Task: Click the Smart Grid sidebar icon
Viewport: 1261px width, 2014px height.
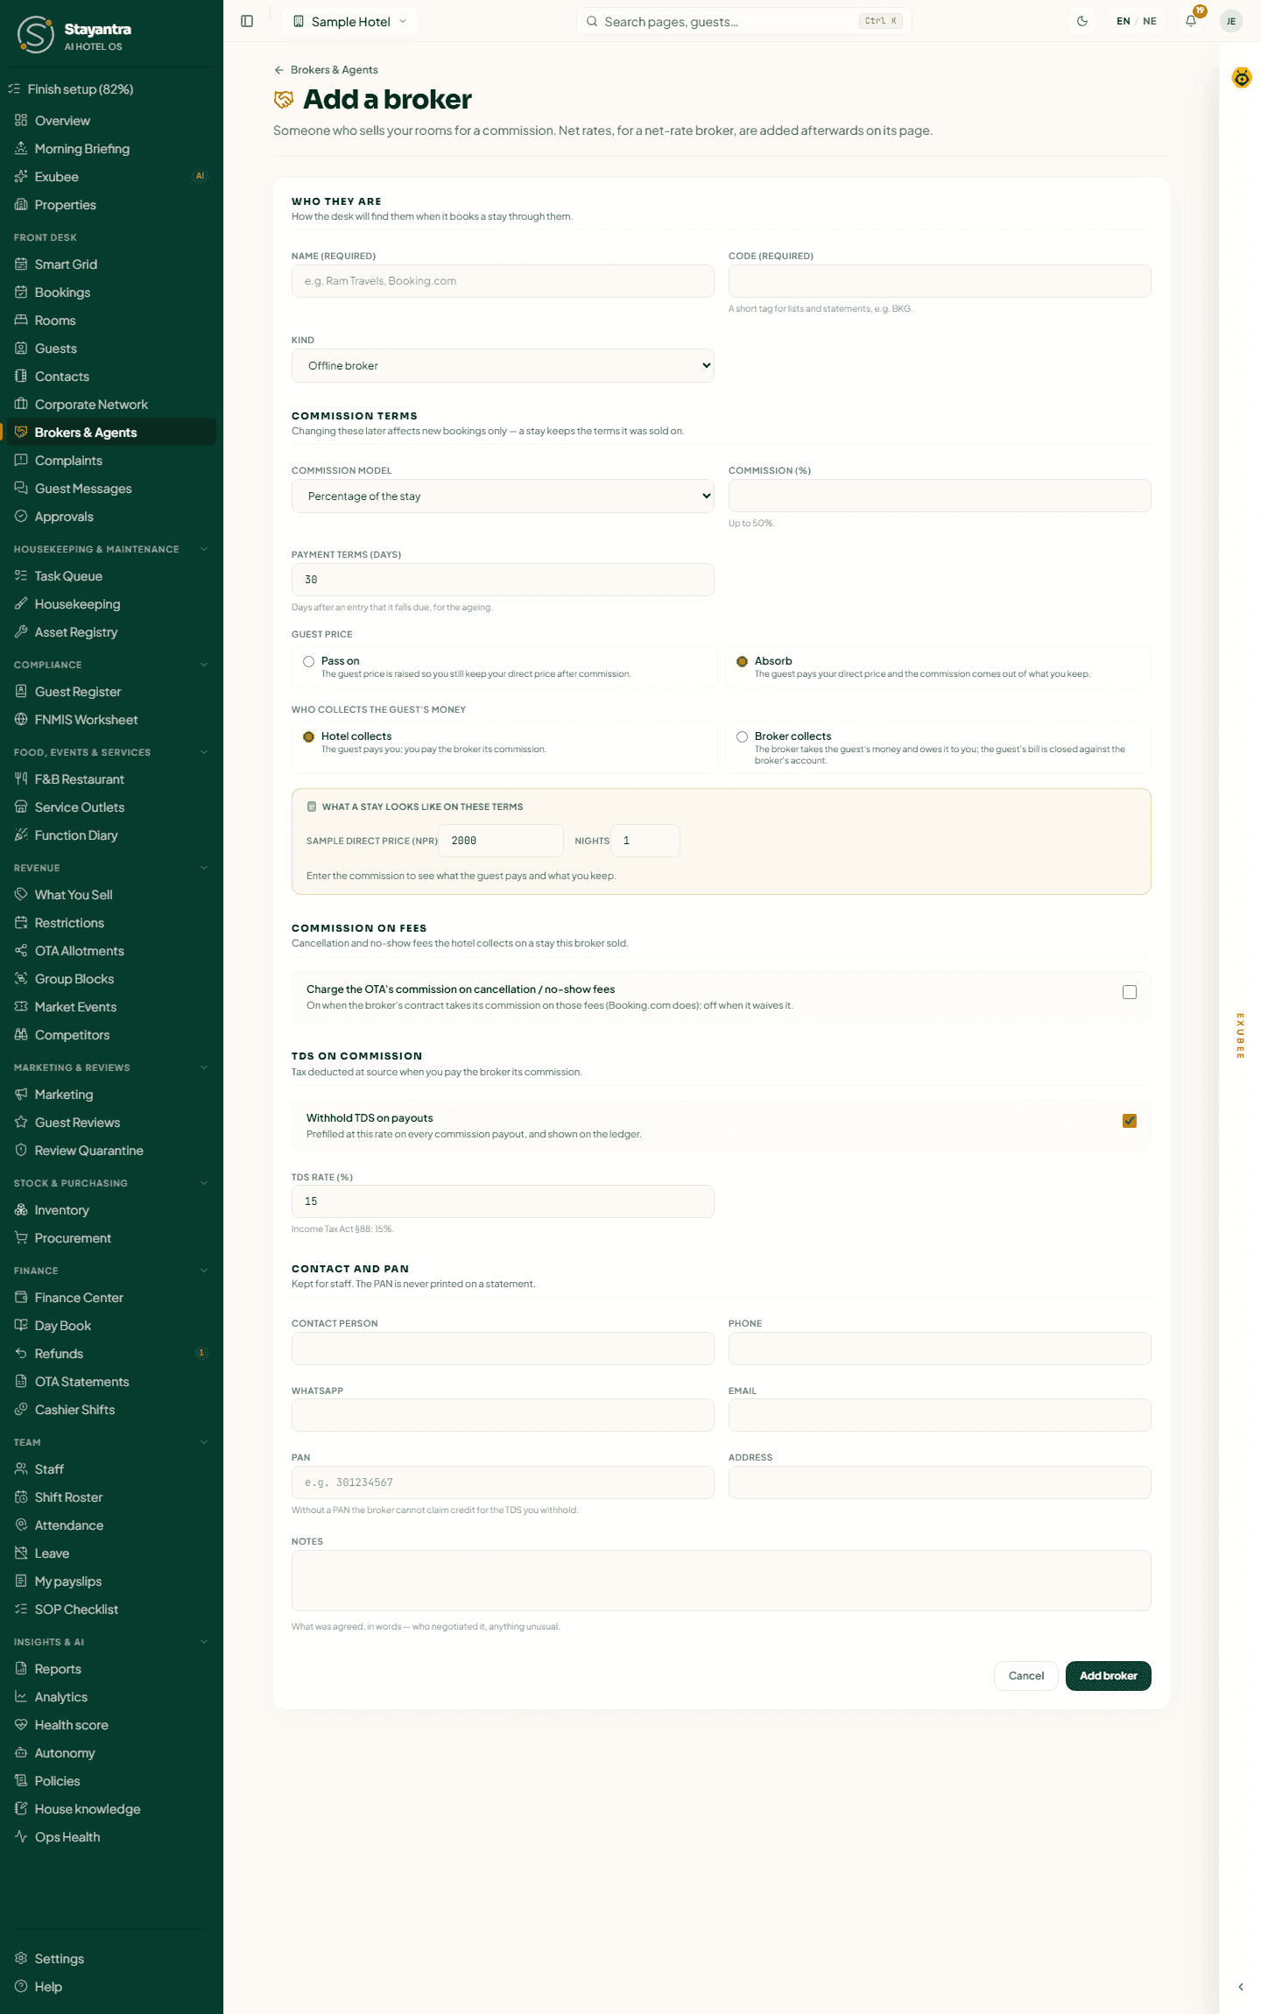Action: coord(21,264)
